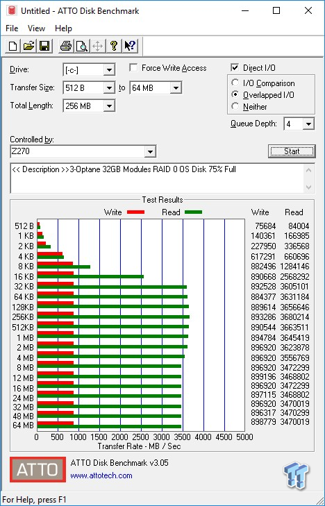The image size is (325, 506).
Task: Open the View menu
Action: pyautogui.click(x=36, y=28)
